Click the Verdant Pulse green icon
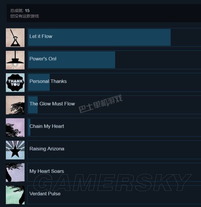This screenshot has height=207, width=201. pos(15,195)
